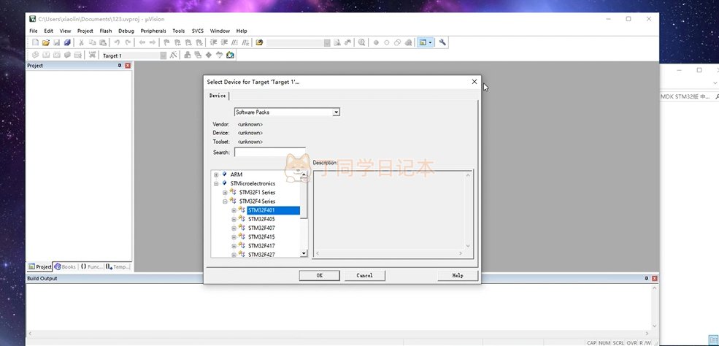719x346 pixels.
Task: Select STM32F407 in the device tree
Action: 261,228
